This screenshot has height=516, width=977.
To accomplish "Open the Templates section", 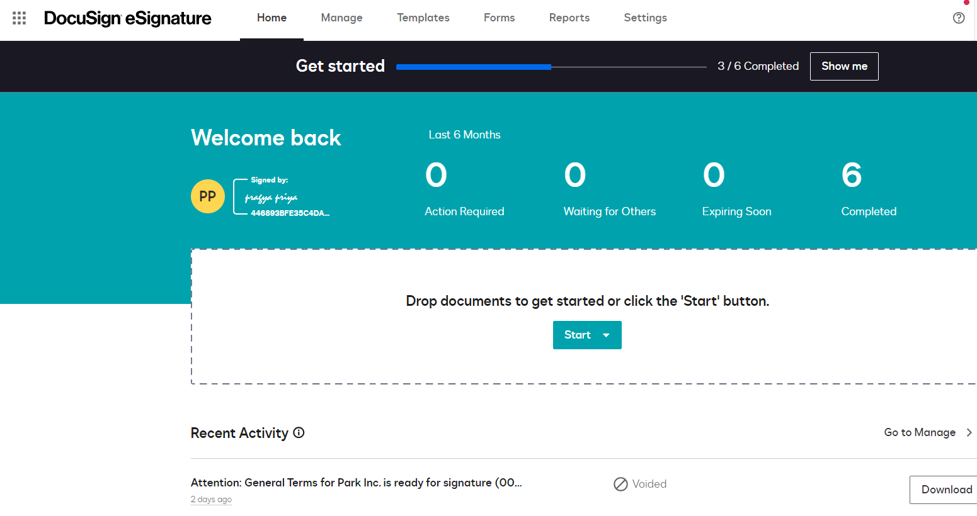I will pyautogui.click(x=423, y=18).
